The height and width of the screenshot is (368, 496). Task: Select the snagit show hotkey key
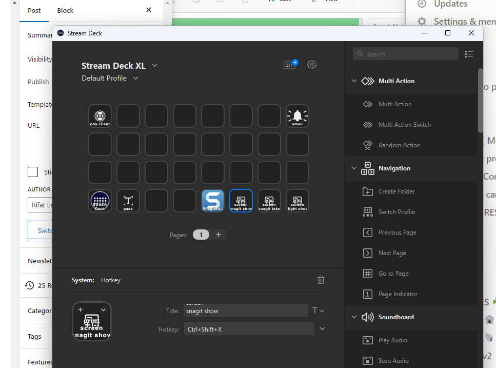[241, 201]
